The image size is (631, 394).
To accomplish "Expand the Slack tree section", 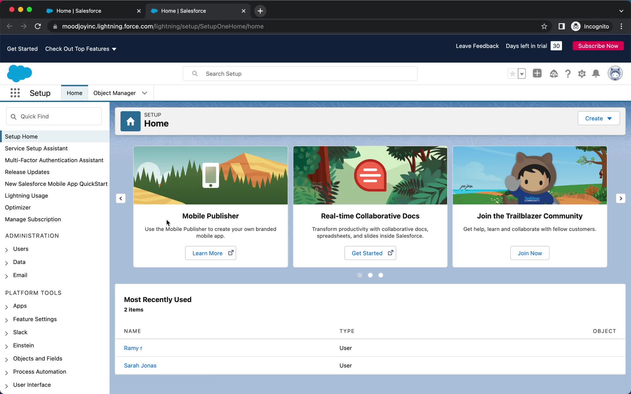I will click(x=7, y=333).
